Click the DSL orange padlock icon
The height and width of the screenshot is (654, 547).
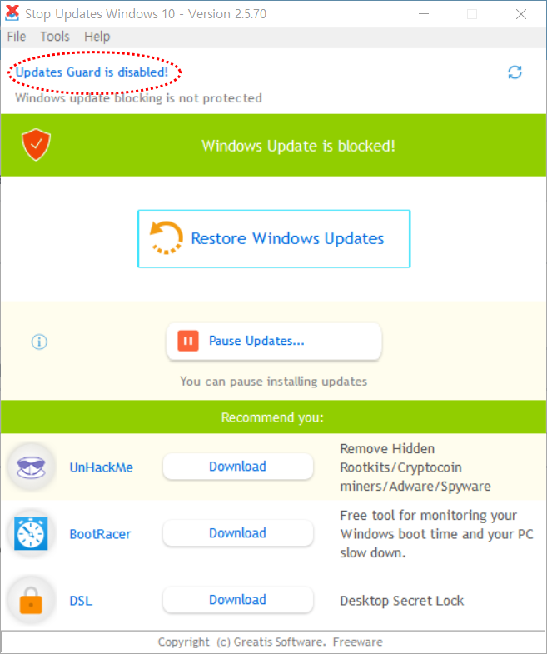coord(31,600)
